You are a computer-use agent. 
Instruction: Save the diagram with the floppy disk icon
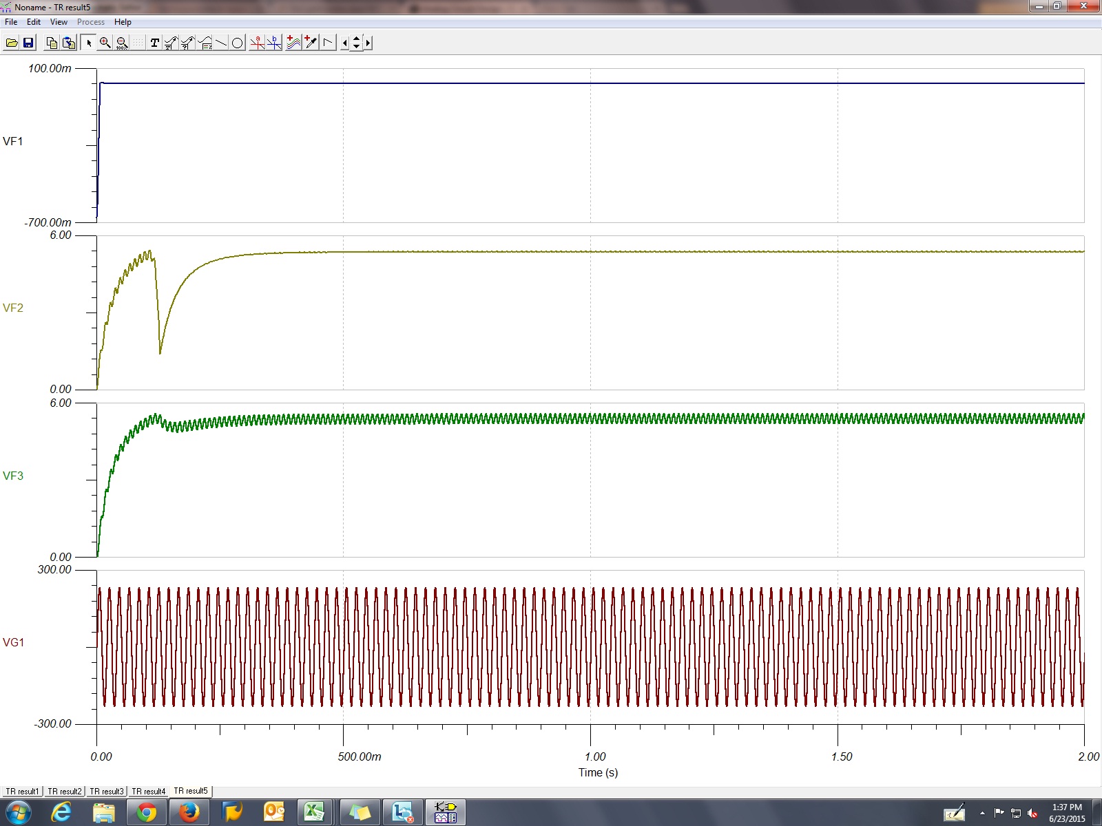coord(28,43)
